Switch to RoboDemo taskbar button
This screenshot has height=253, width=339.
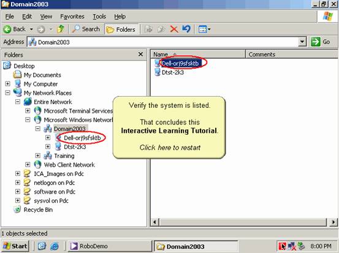point(109,246)
